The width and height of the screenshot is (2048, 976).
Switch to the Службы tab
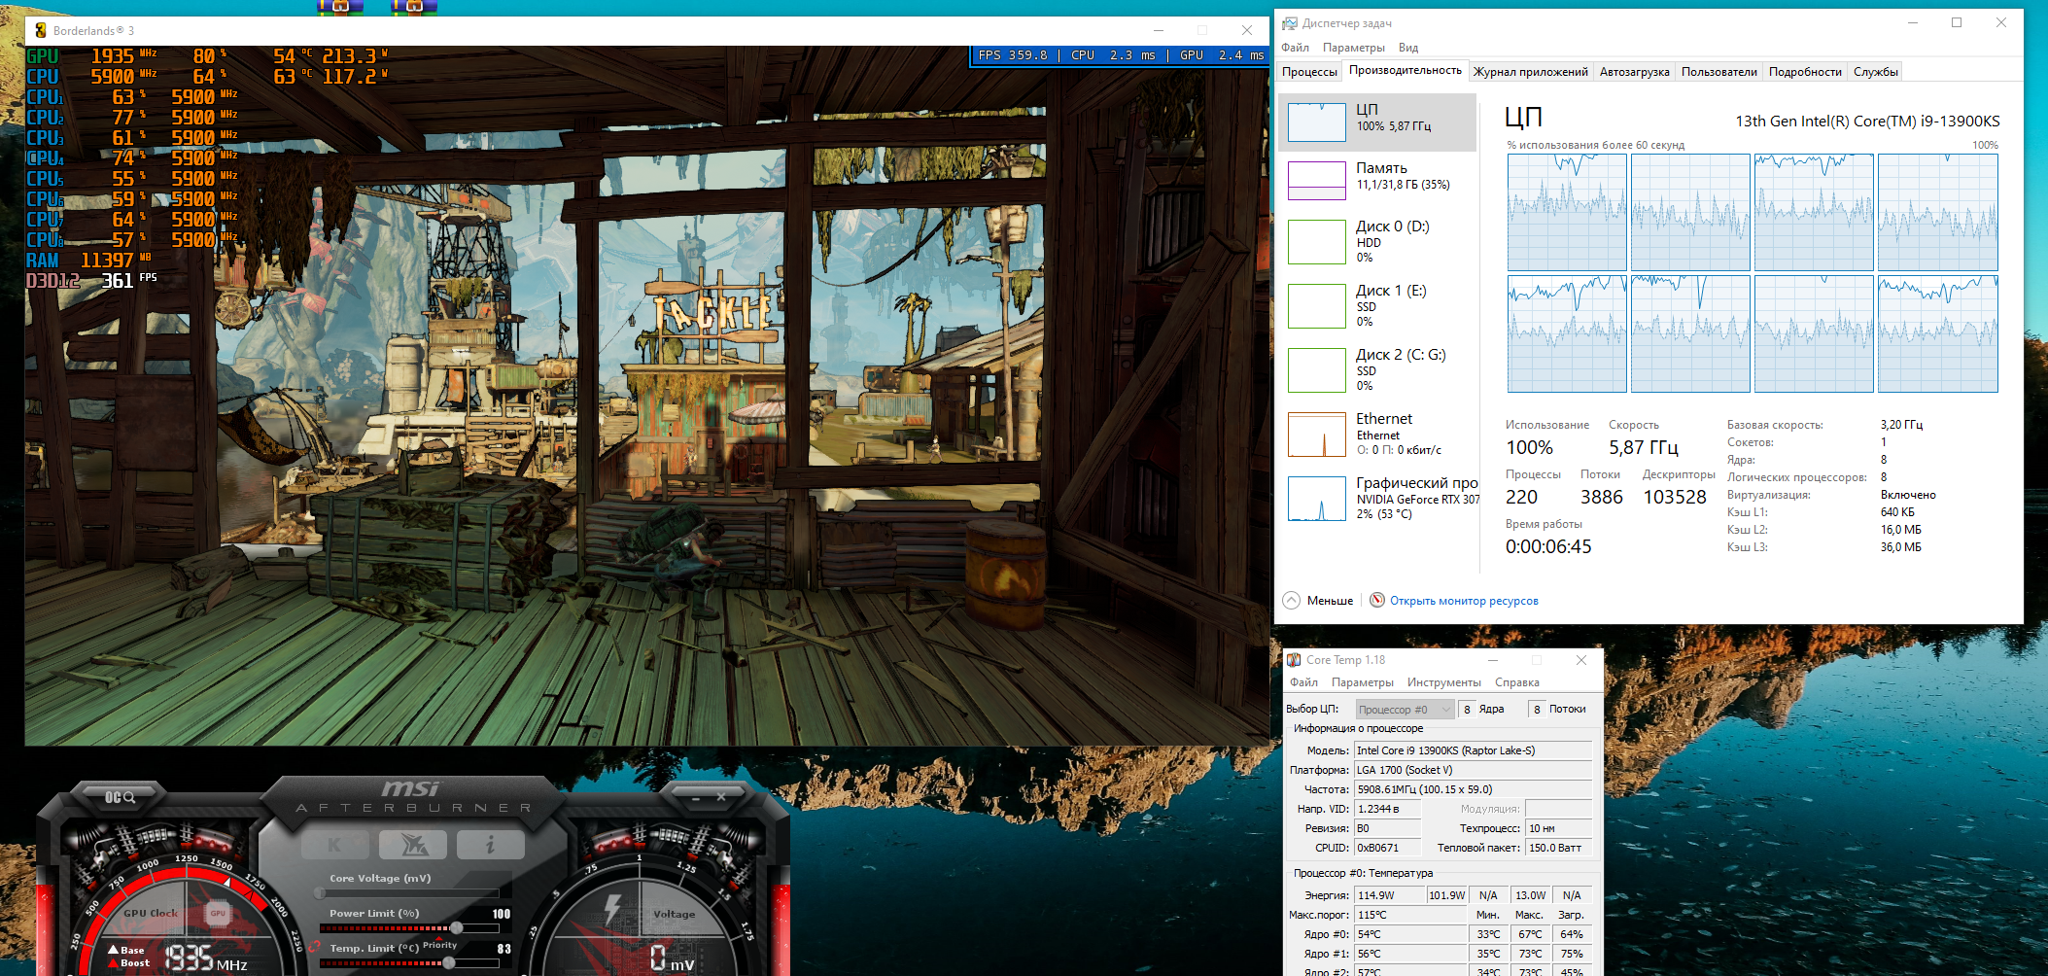coord(1875,72)
